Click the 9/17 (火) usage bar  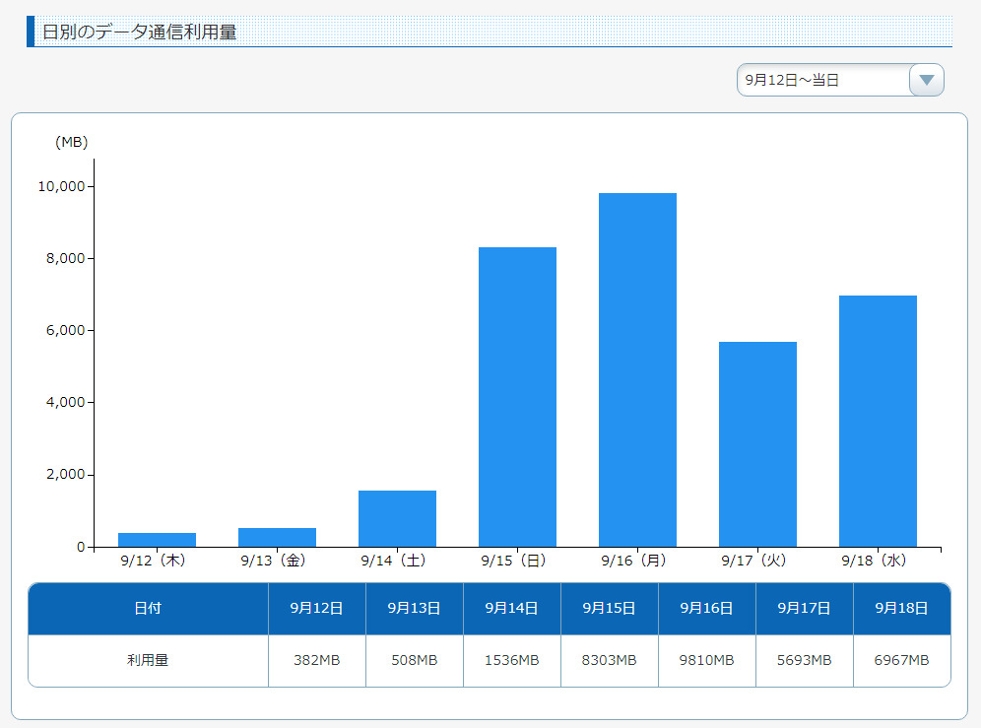pos(757,444)
